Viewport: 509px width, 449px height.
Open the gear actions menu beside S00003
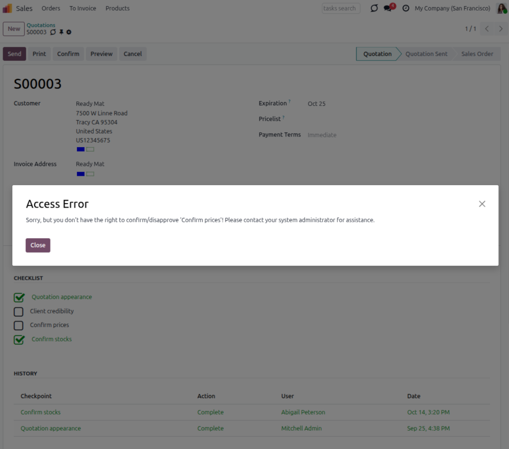[x=69, y=32]
